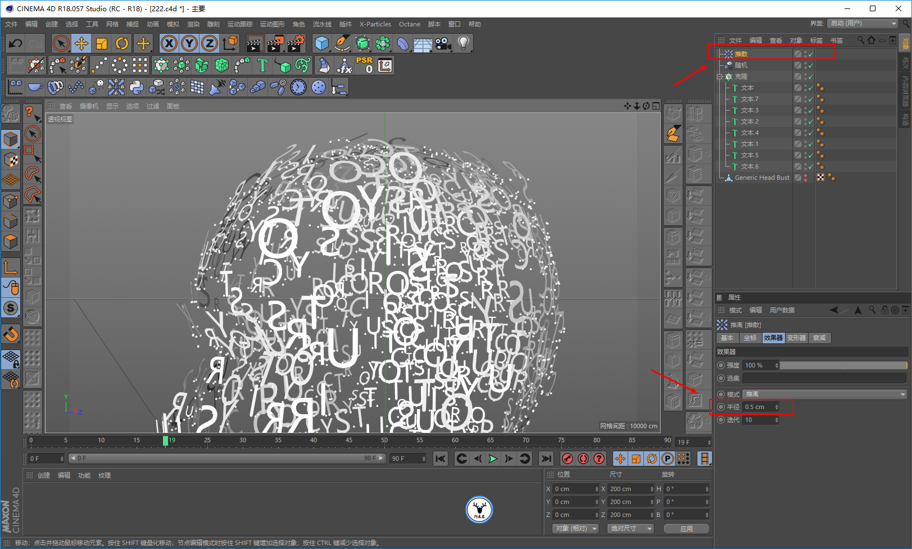Viewport: 912px width, 549px height.
Task: Click the PSR reset icon
Action: (x=364, y=65)
